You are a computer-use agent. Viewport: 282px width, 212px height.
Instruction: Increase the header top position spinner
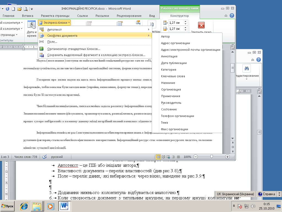tap(186, 22)
